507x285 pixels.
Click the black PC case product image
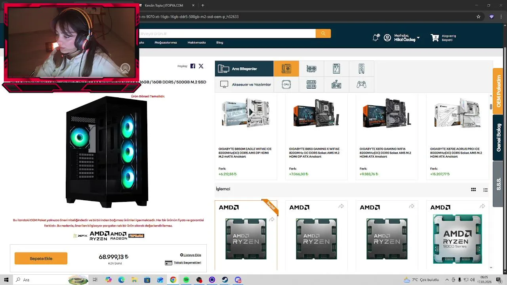coord(107,152)
